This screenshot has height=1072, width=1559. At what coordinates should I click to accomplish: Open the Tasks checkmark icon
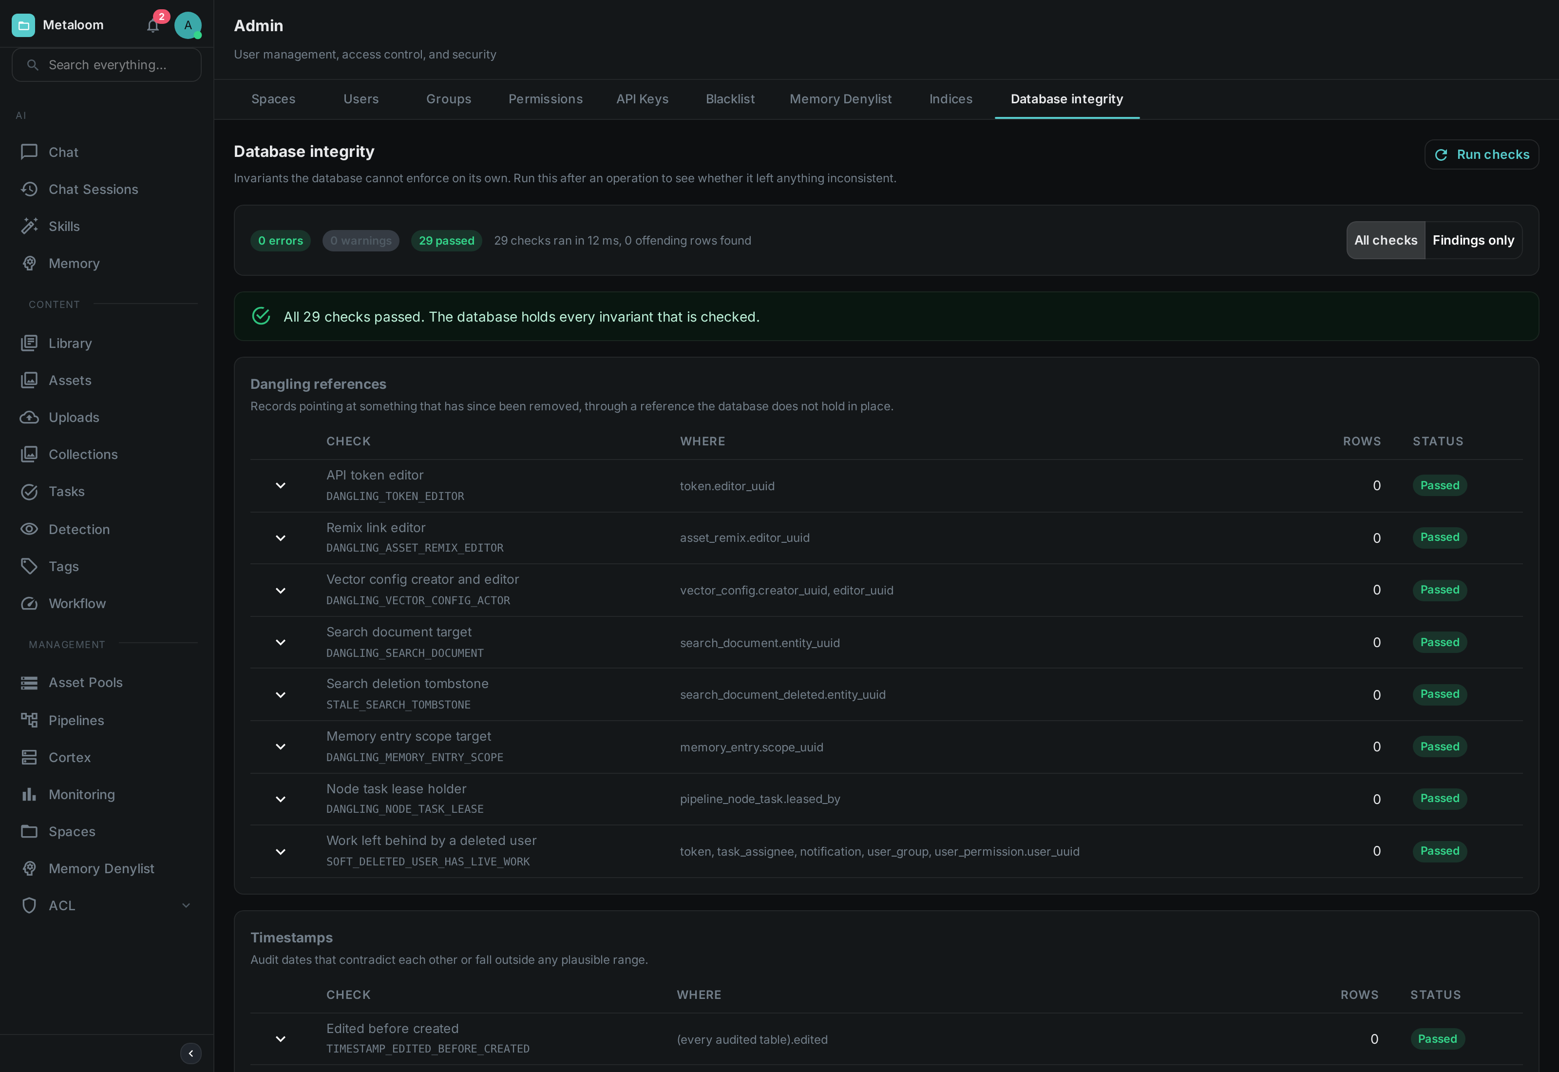pyautogui.click(x=29, y=491)
